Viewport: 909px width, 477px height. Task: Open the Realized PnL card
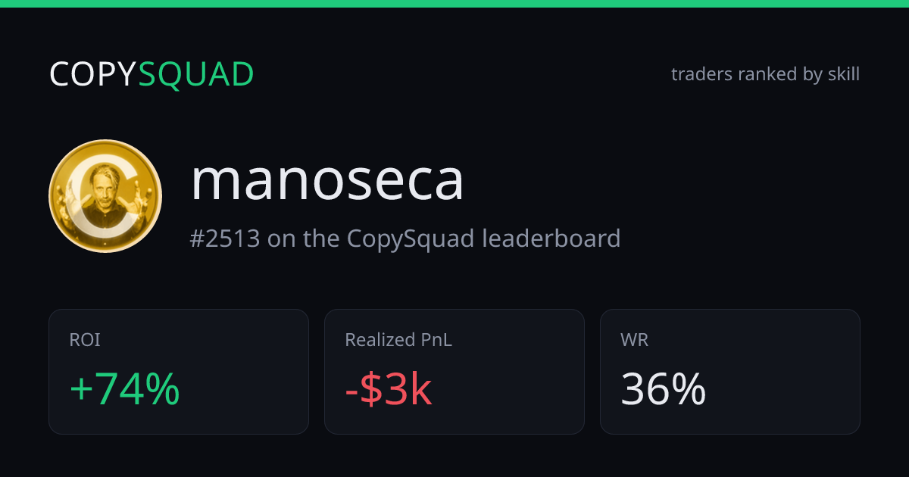coord(454,372)
